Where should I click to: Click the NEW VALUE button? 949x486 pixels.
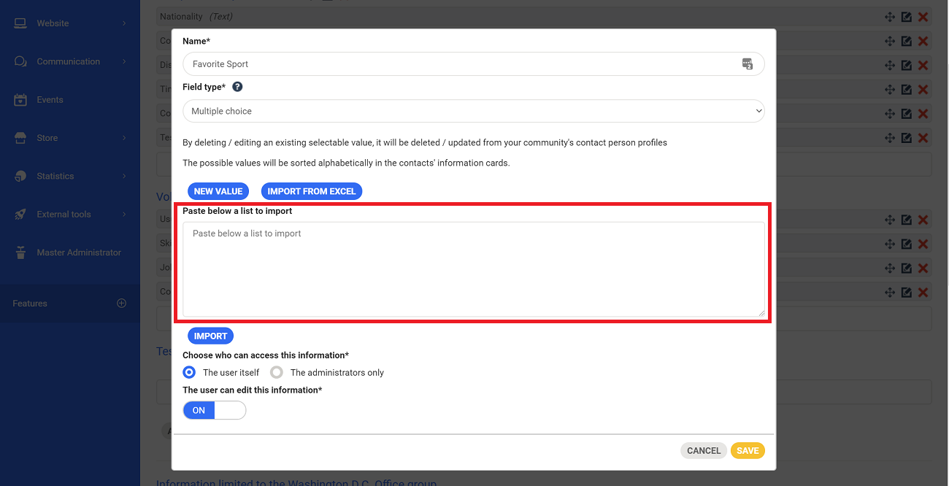[218, 190]
